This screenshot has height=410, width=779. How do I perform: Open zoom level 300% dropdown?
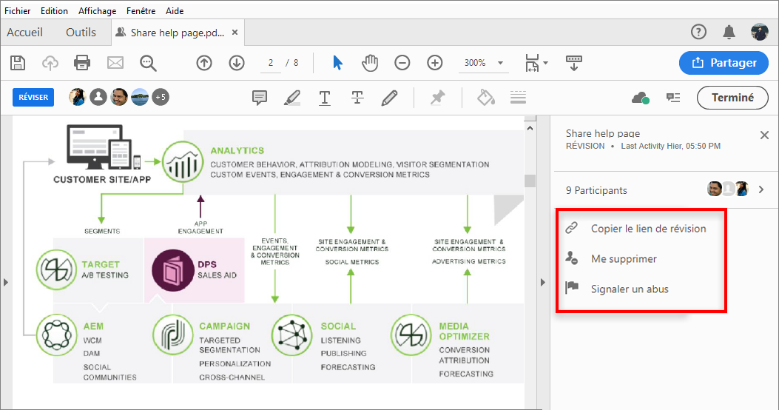click(x=484, y=63)
